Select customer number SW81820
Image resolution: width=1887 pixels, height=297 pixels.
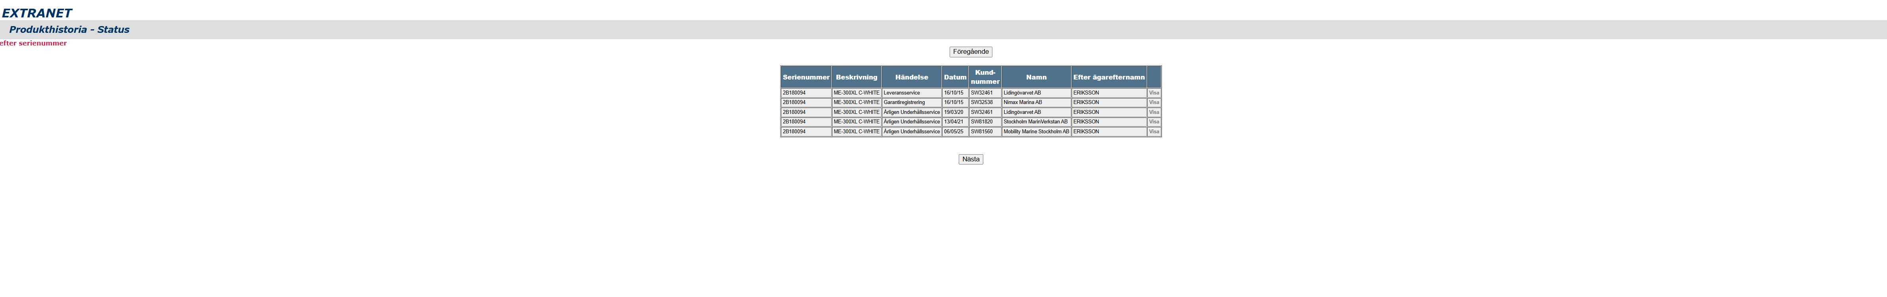pos(985,122)
